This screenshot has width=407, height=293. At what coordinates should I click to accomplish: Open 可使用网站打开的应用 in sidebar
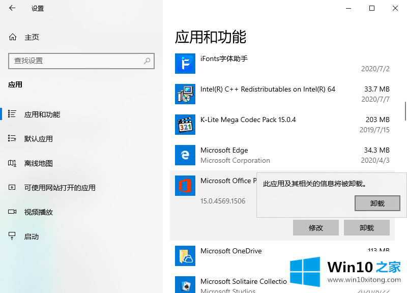(60, 188)
